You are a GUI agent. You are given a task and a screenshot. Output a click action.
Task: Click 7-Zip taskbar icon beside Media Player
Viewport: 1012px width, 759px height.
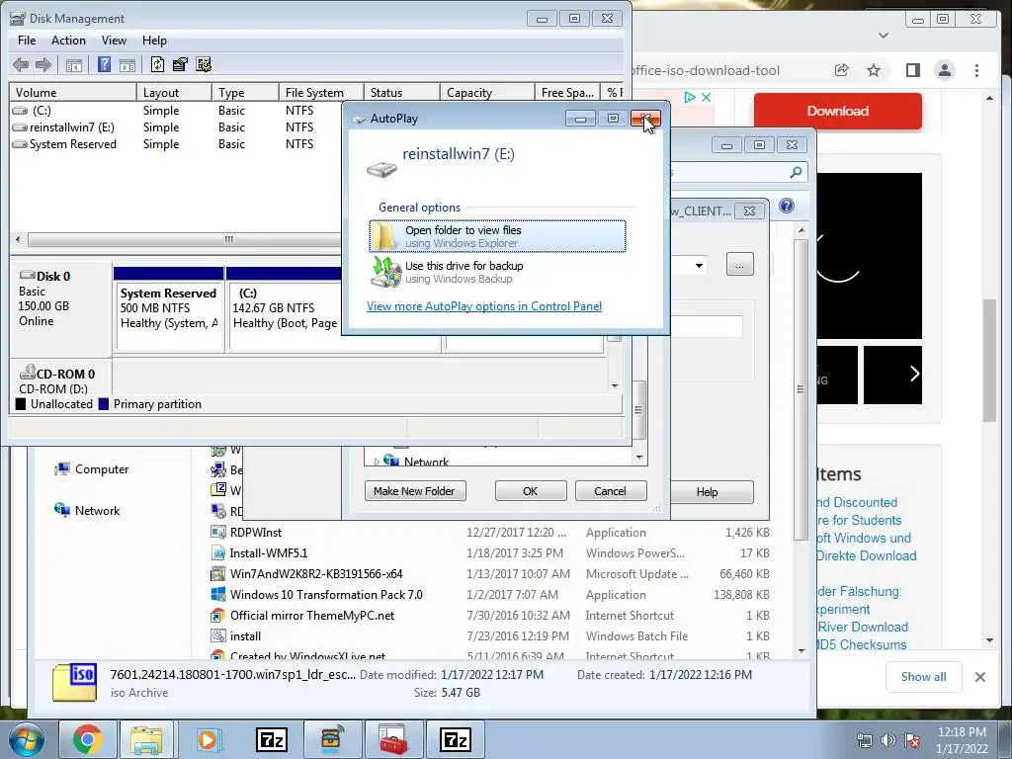point(271,739)
